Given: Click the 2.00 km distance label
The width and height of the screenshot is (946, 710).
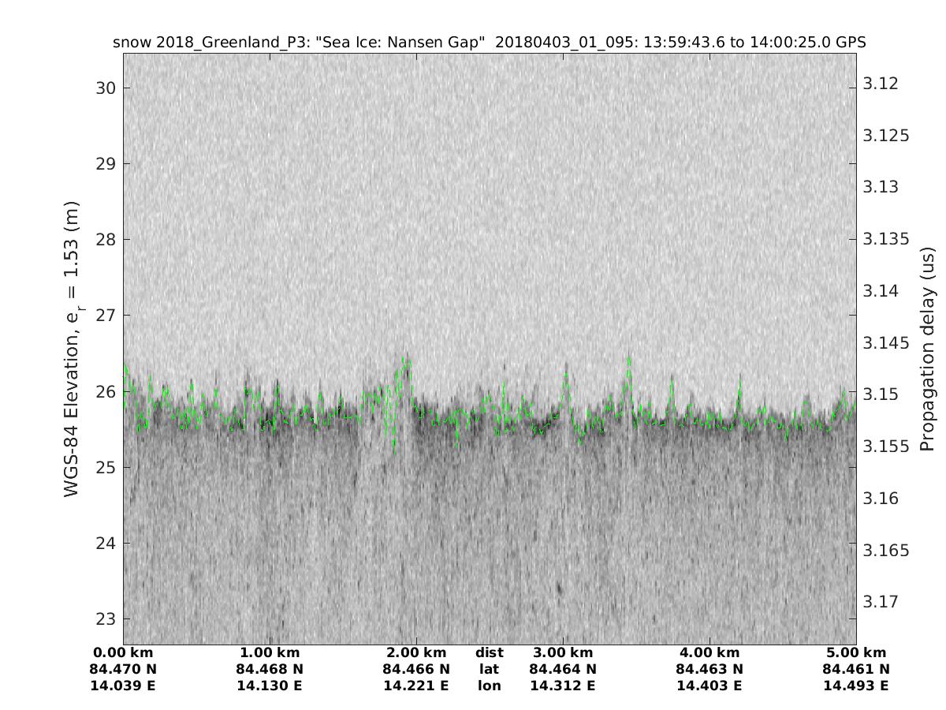Looking at the screenshot, I should (416, 652).
